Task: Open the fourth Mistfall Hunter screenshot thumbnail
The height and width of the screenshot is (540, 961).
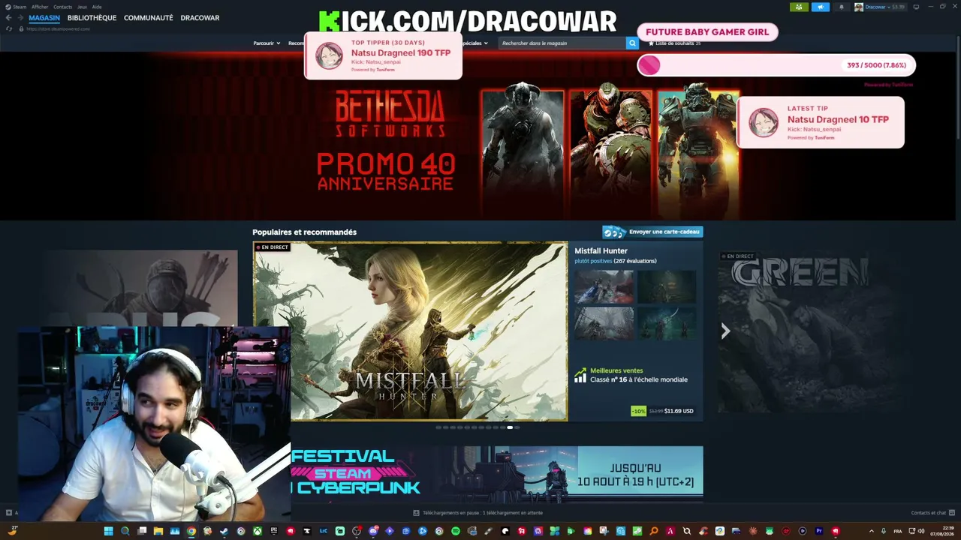Action: tap(667, 323)
